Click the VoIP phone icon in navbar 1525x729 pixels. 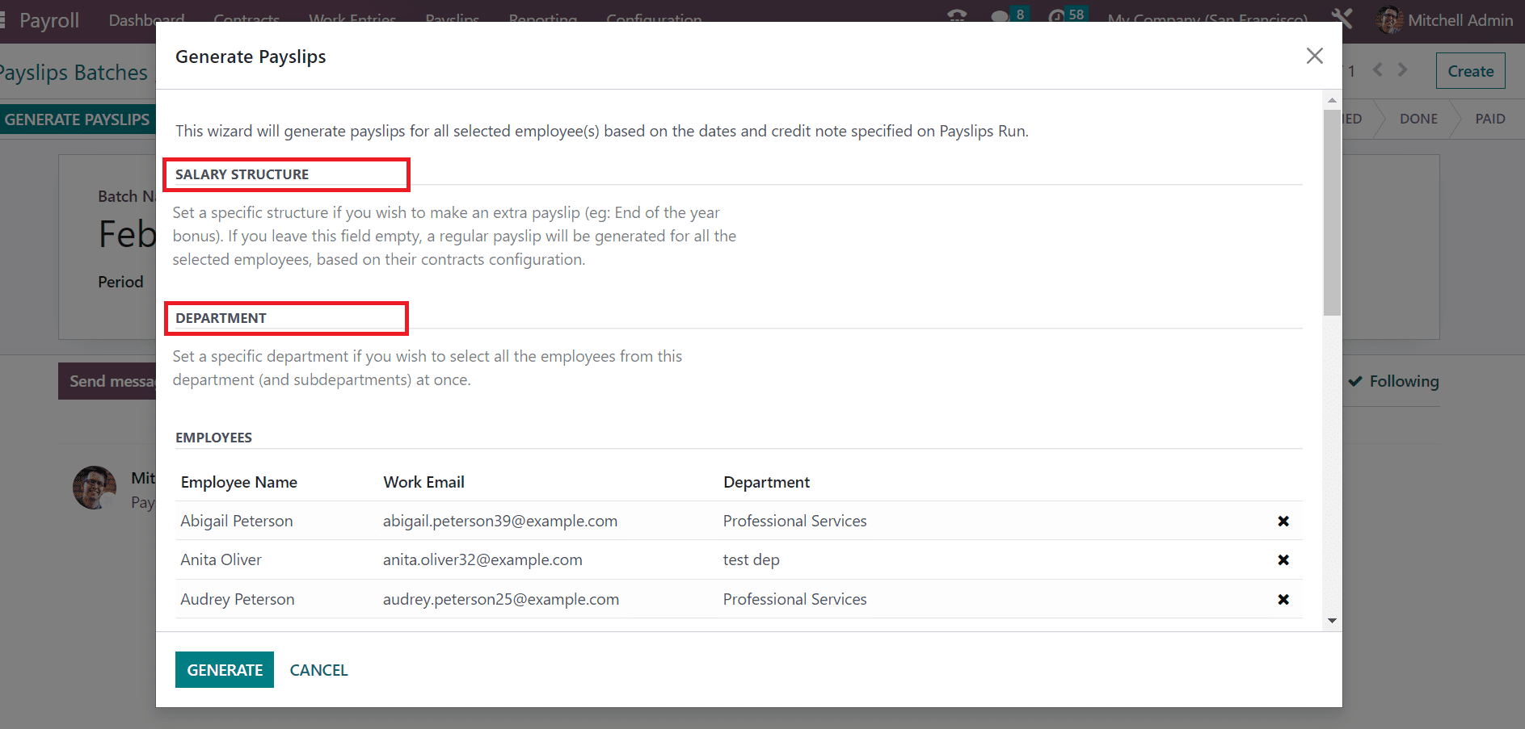pos(957,16)
